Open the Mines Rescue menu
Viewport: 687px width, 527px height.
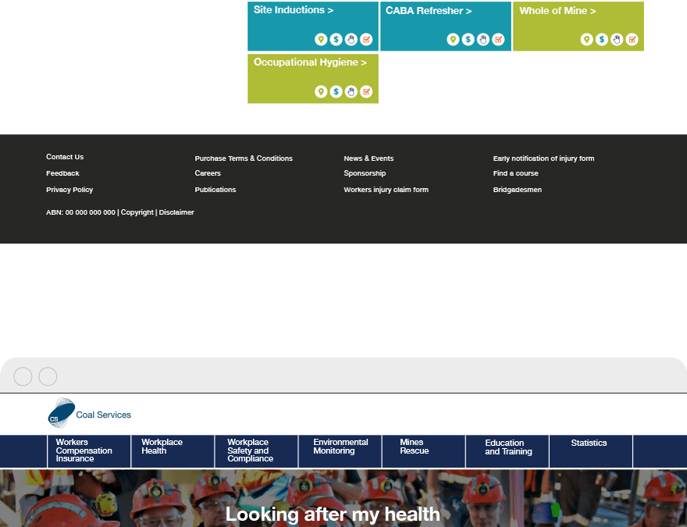click(x=424, y=451)
